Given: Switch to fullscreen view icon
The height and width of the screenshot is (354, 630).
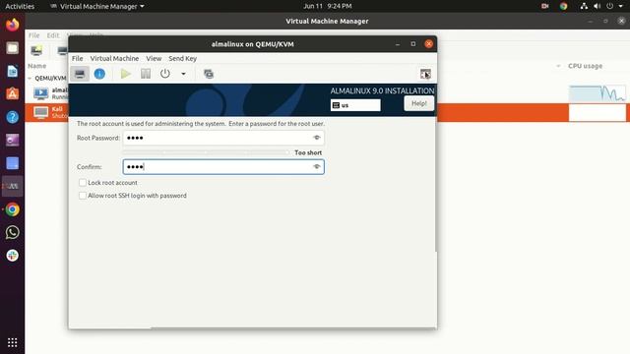Looking at the screenshot, I should click(x=425, y=74).
